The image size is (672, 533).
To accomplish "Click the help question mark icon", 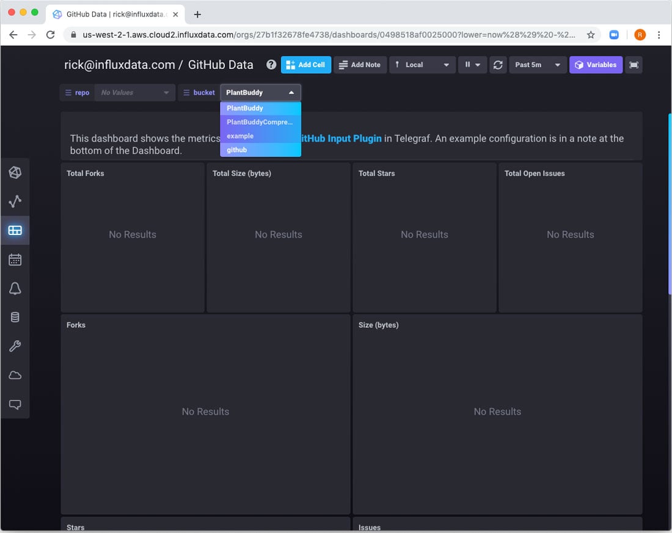I will [x=271, y=65].
